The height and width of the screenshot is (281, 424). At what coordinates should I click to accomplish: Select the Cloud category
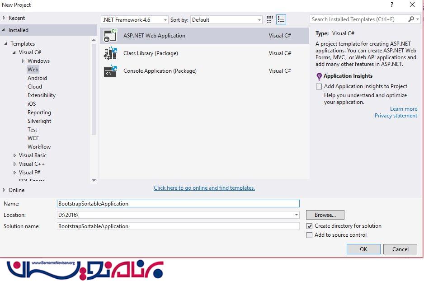(x=35, y=87)
